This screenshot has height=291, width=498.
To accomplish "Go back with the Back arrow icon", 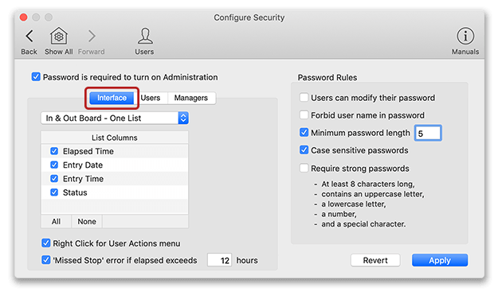I will point(29,36).
